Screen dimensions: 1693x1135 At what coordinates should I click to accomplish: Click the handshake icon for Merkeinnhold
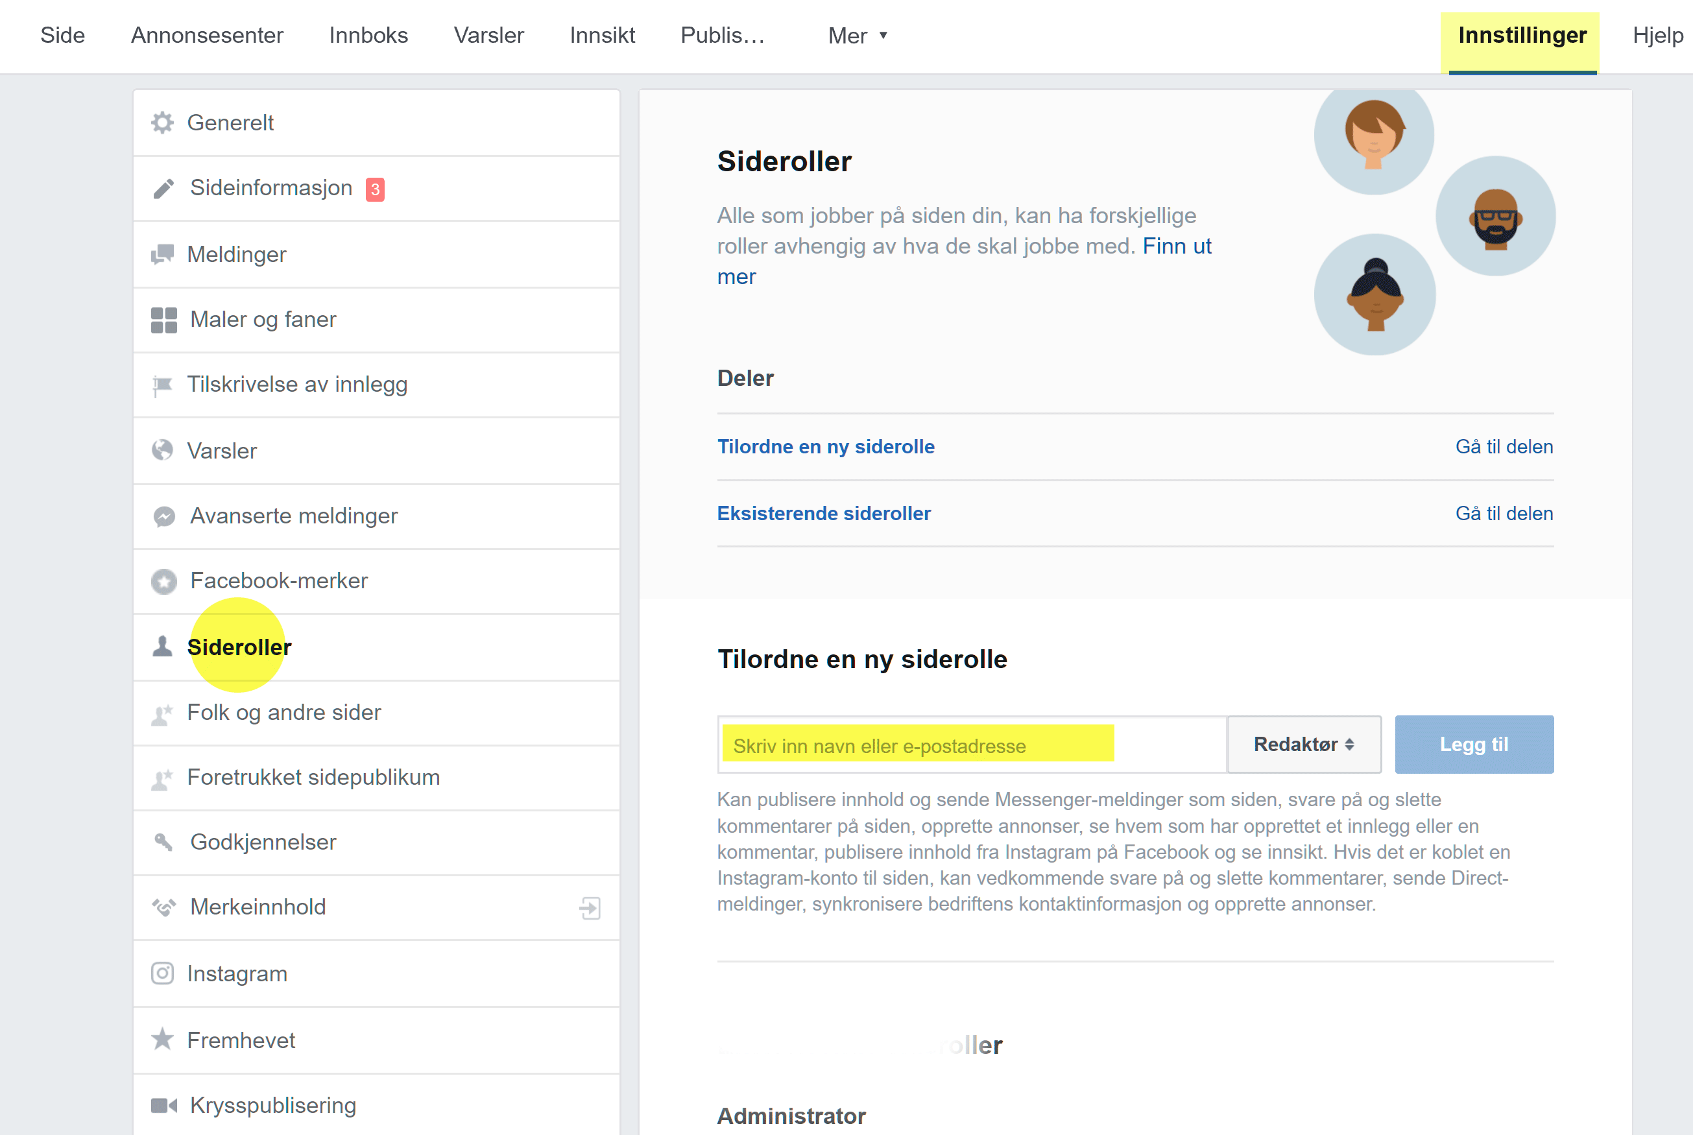163,908
